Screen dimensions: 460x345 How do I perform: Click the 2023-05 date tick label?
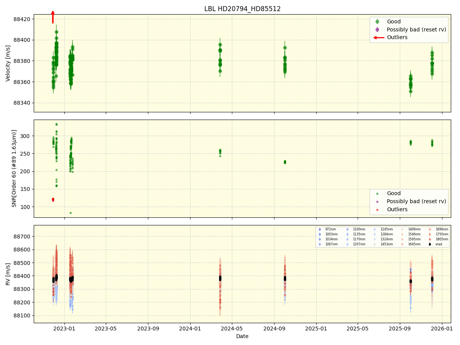[x=106, y=329]
